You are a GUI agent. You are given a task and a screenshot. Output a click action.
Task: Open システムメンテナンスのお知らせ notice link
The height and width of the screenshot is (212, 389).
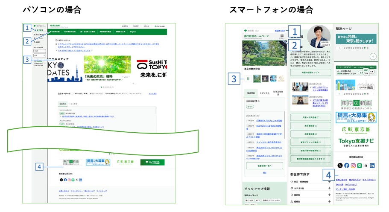[108, 45]
